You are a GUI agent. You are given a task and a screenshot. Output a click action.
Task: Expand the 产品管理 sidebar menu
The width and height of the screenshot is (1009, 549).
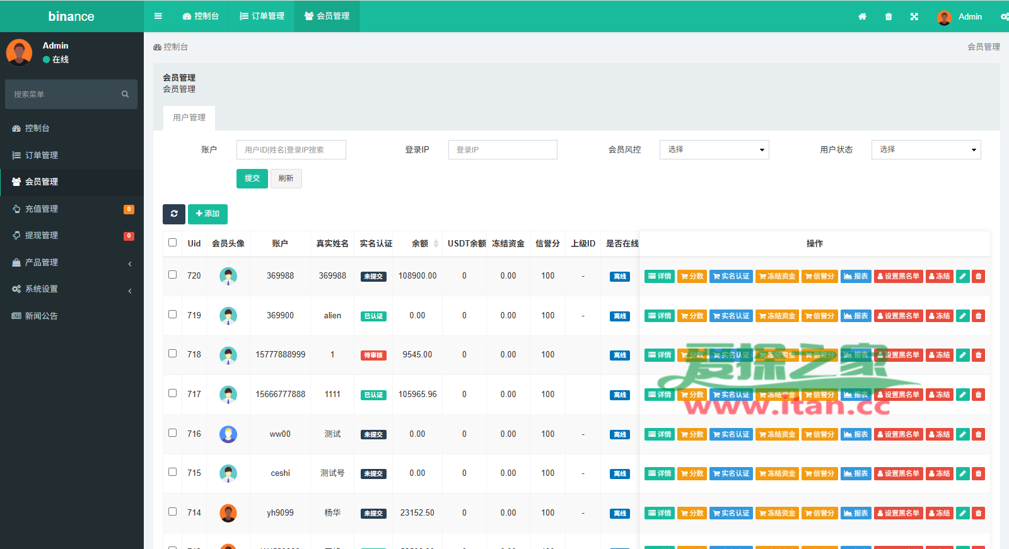[x=72, y=263]
